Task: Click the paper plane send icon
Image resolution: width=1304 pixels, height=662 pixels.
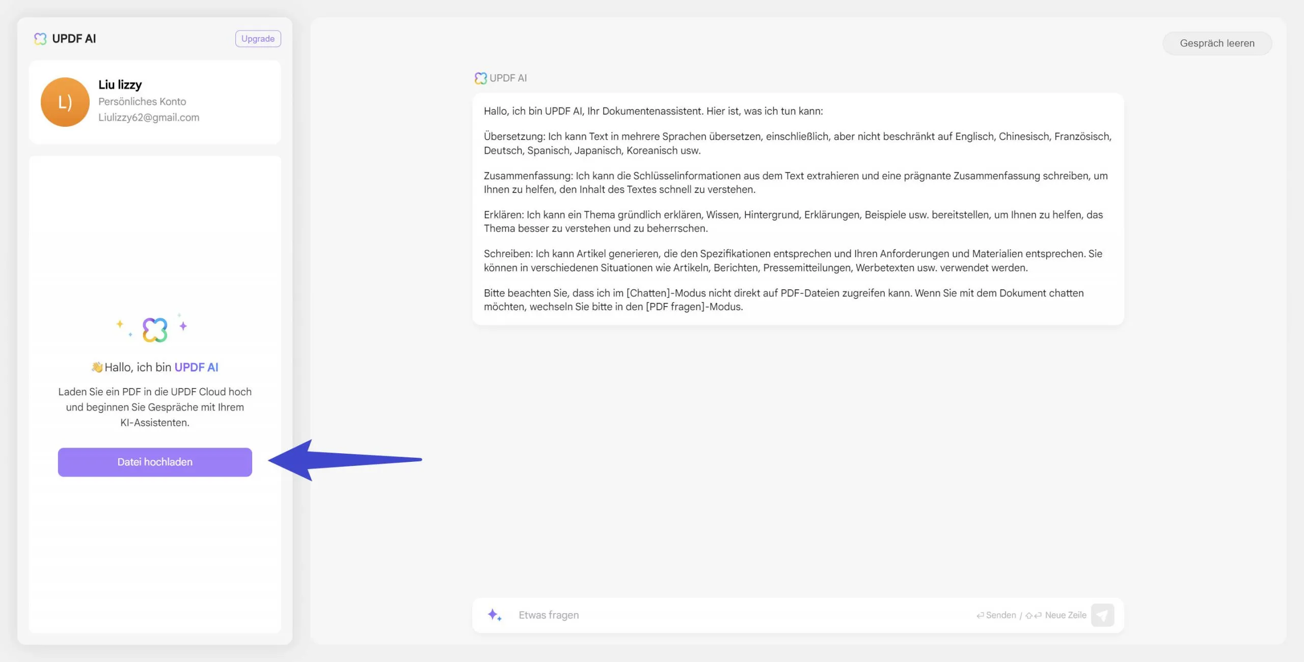Action: pyautogui.click(x=1103, y=615)
